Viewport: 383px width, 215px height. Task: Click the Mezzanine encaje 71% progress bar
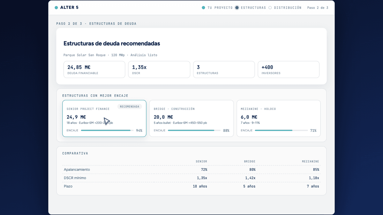pyautogui.click(x=281, y=130)
